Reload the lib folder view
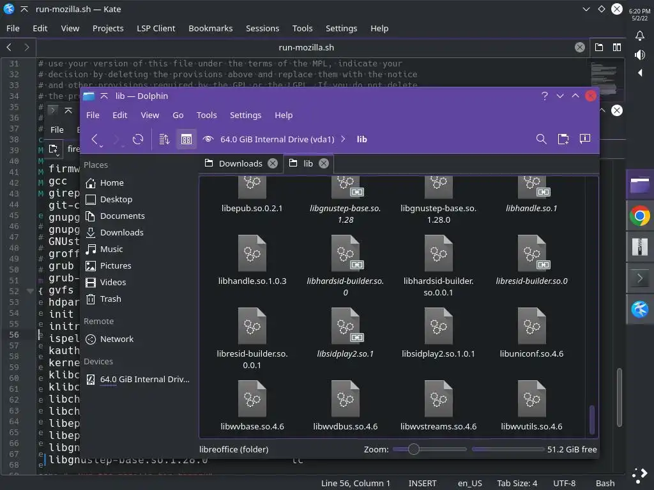654x490 pixels. click(x=138, y=139)
